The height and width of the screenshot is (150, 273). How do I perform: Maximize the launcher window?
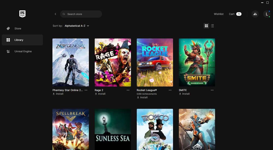(x=268, y=3)
